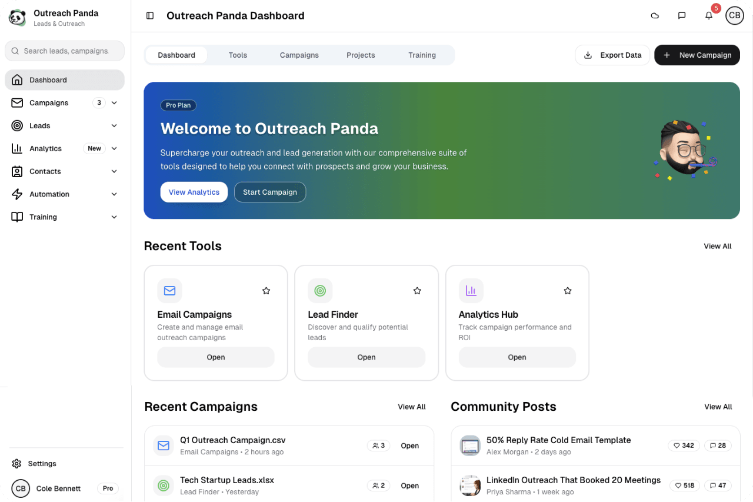Screen dimensions: 753x502
Task: Click the cloud sync icon
Action: (655, 15)
